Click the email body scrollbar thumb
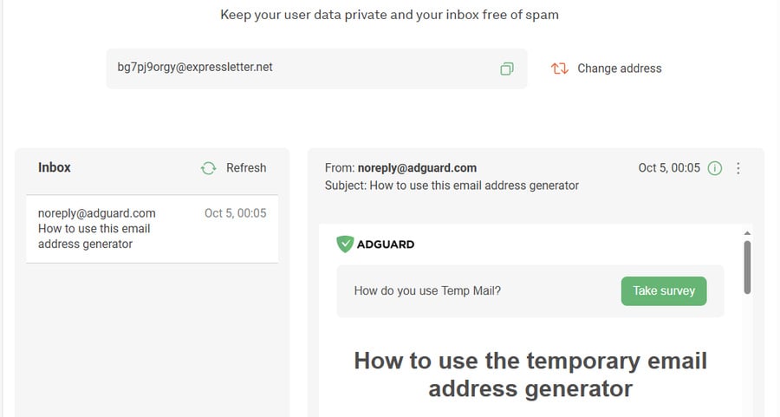 (x=747, y=267)
